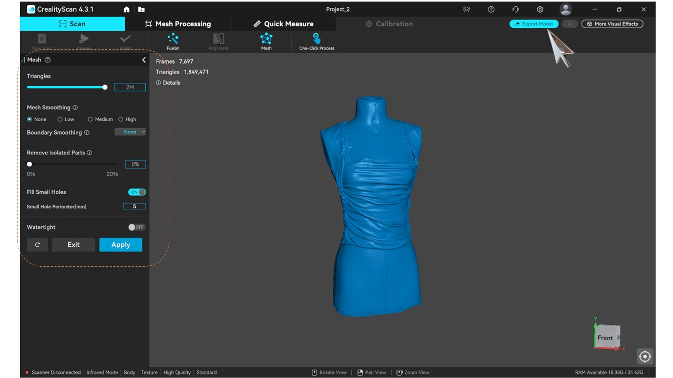
Task: Click the New Scan icon
Action: click(42, 39)
